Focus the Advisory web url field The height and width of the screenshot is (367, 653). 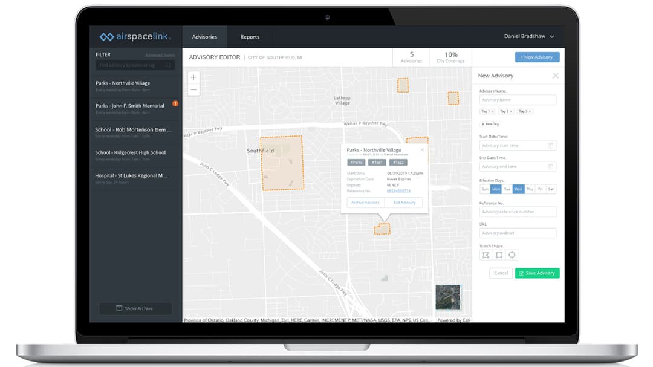518,233
